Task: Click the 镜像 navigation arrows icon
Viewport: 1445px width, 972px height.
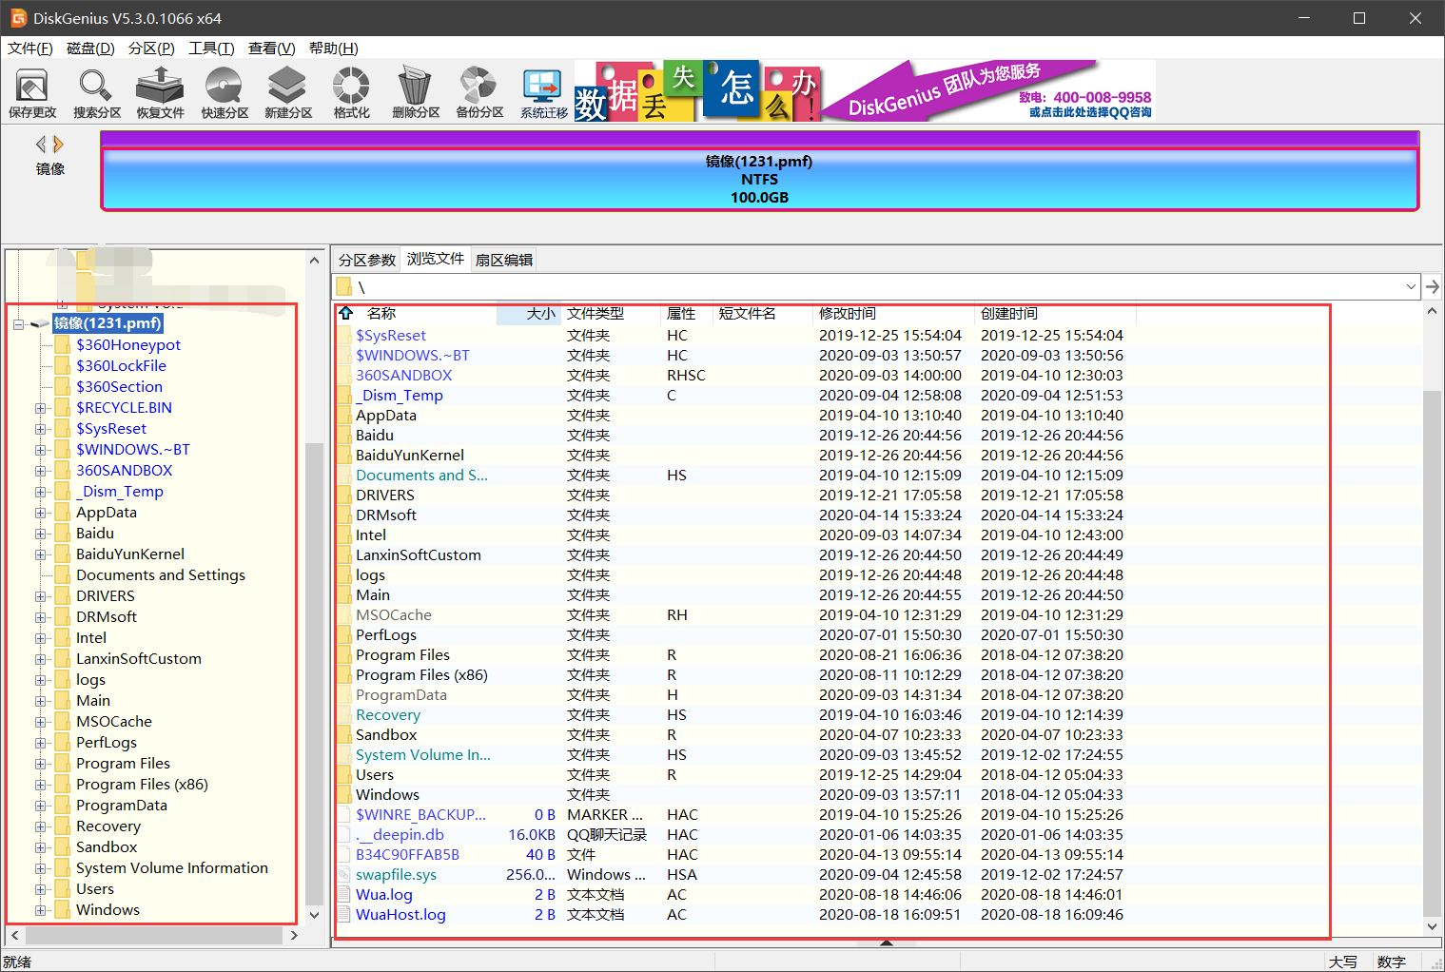Action: coord(49,145)
